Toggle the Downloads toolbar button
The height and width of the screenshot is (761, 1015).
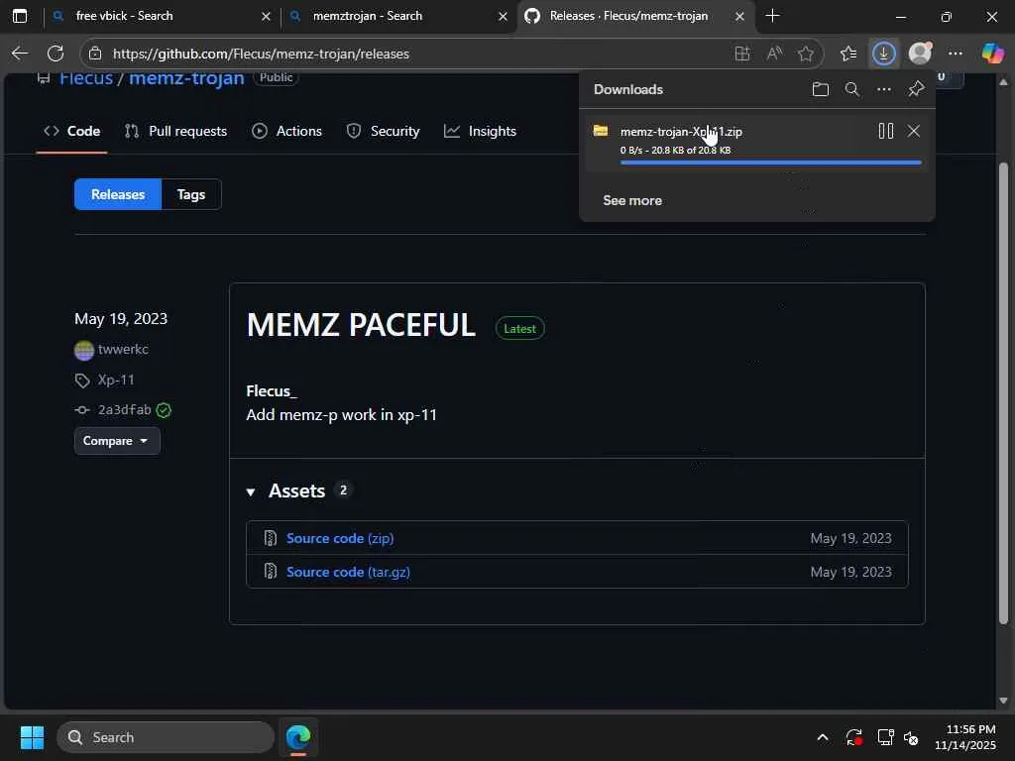coord(883,54)
